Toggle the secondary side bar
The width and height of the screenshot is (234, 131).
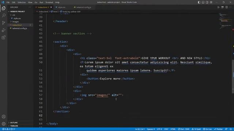pyautogui.click(x=207, y=2)
